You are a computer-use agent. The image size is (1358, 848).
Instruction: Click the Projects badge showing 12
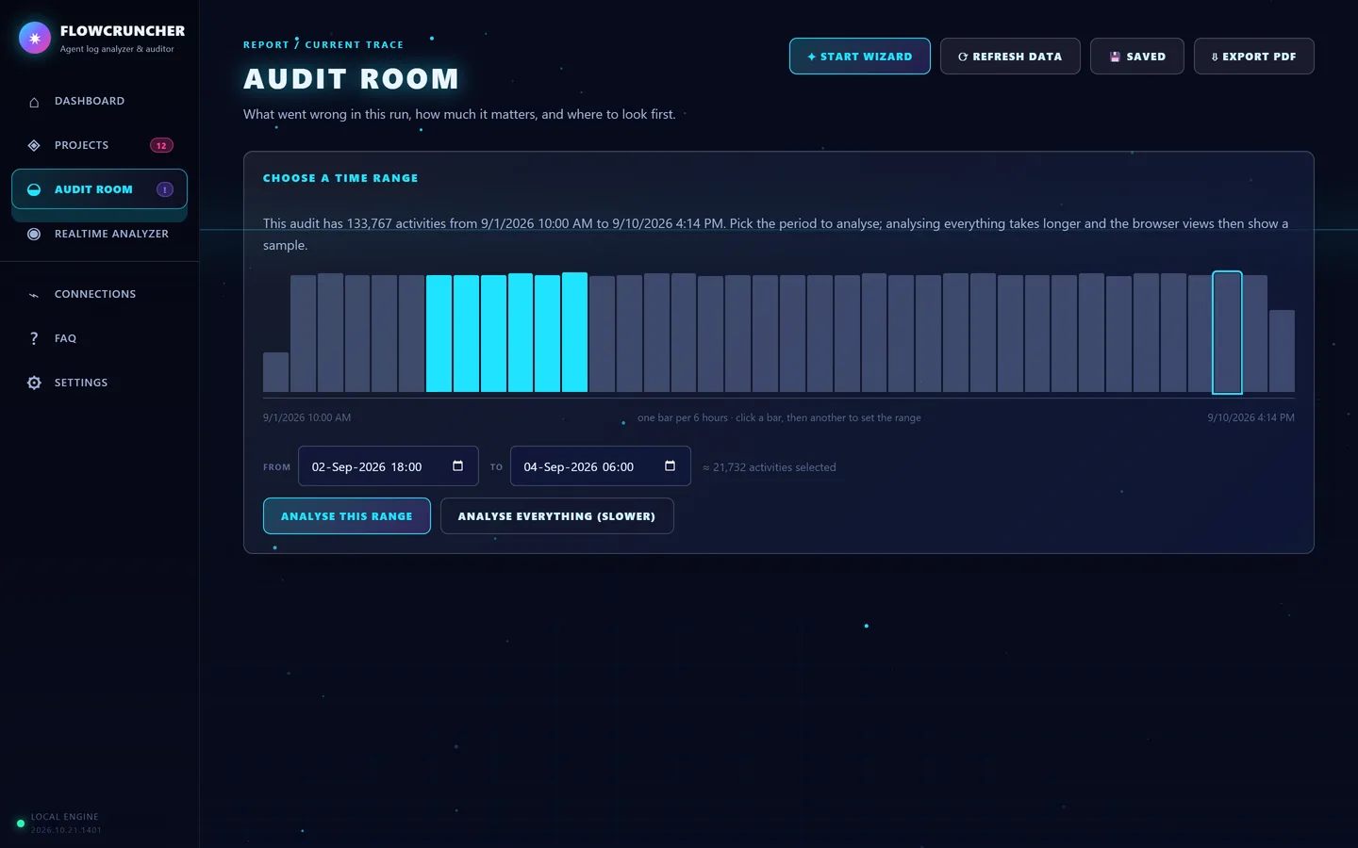[161, 146]
